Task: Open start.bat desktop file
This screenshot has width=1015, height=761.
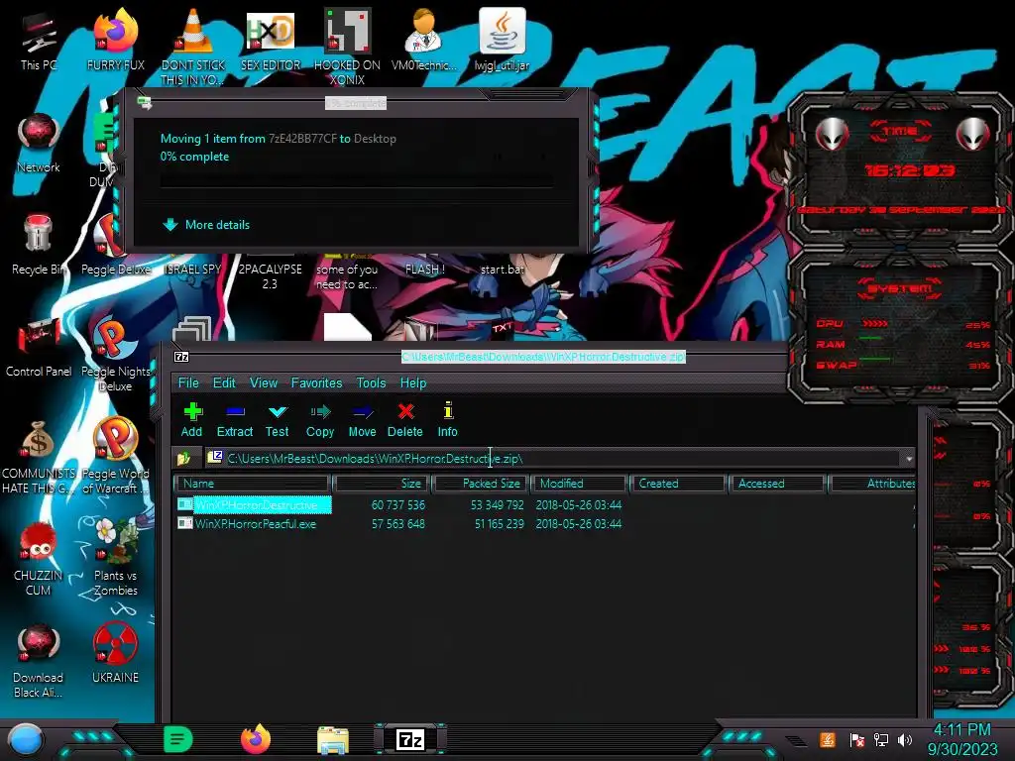Action: coord(502,269)
